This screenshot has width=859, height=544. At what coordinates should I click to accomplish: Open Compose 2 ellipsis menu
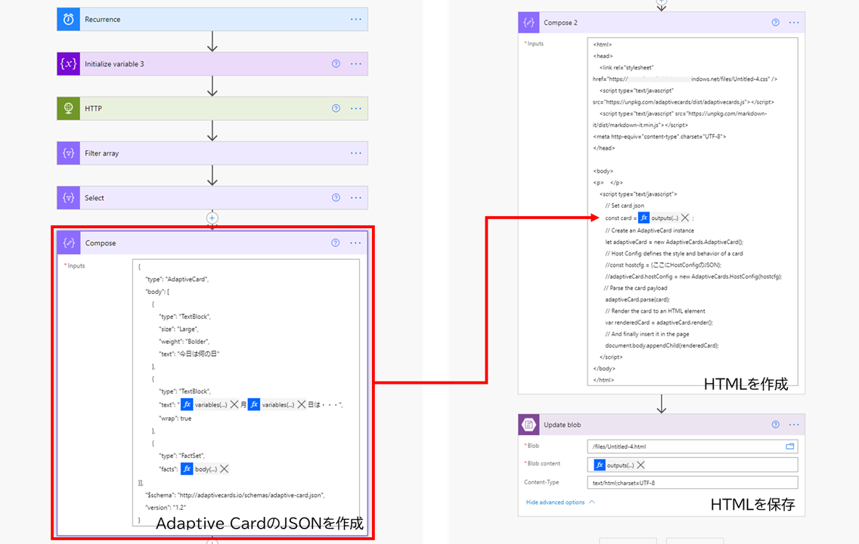(794, 23)
